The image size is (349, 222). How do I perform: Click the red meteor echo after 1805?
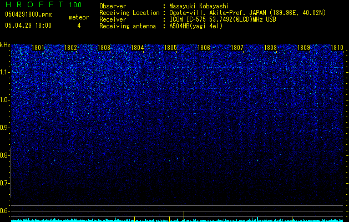(x=184, y=159)
